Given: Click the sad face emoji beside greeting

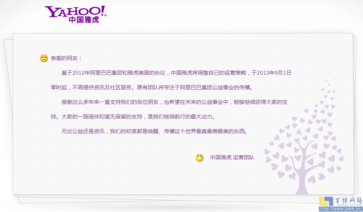Looking at the screenshot, I should coord(44,58).
